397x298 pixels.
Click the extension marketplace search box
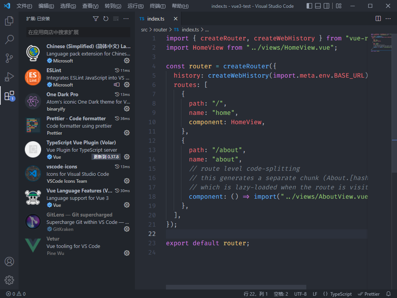tap(78, 32)
